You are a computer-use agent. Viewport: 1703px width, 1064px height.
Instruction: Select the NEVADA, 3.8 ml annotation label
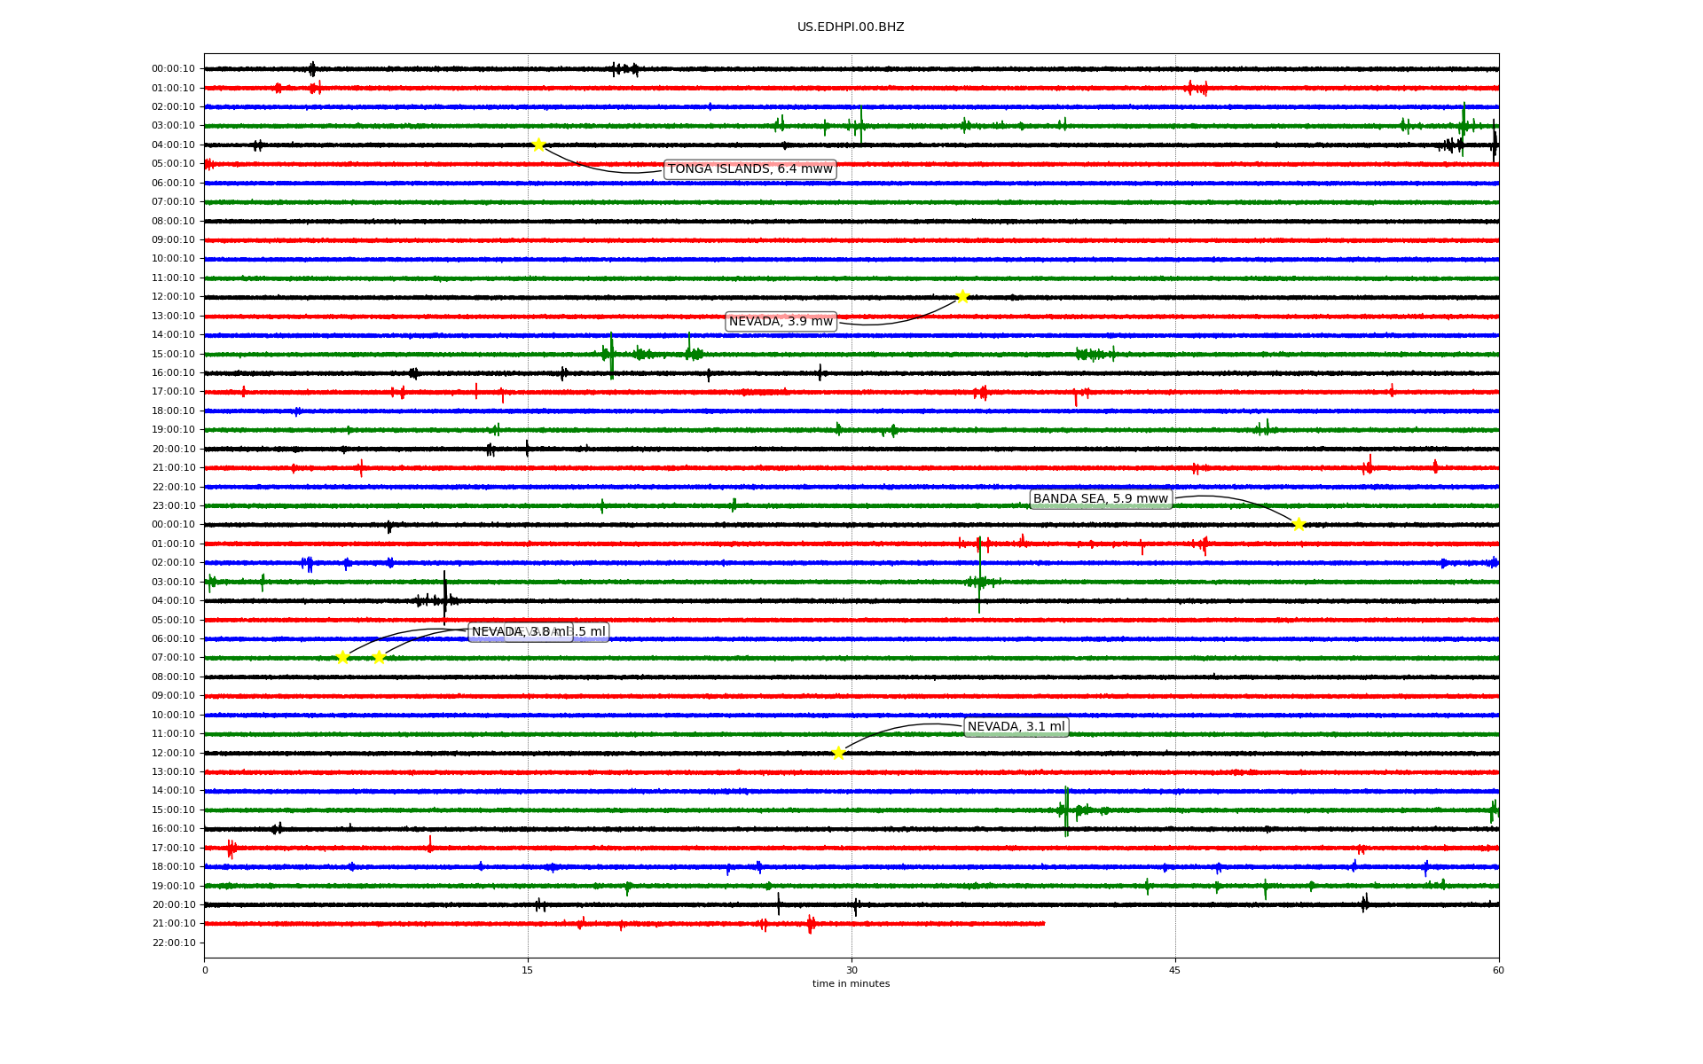point(521,632)
